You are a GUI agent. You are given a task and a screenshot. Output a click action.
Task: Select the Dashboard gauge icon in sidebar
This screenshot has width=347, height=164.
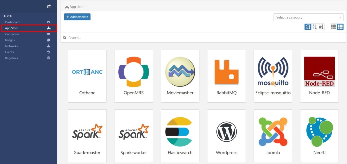(x=48, y=22)
